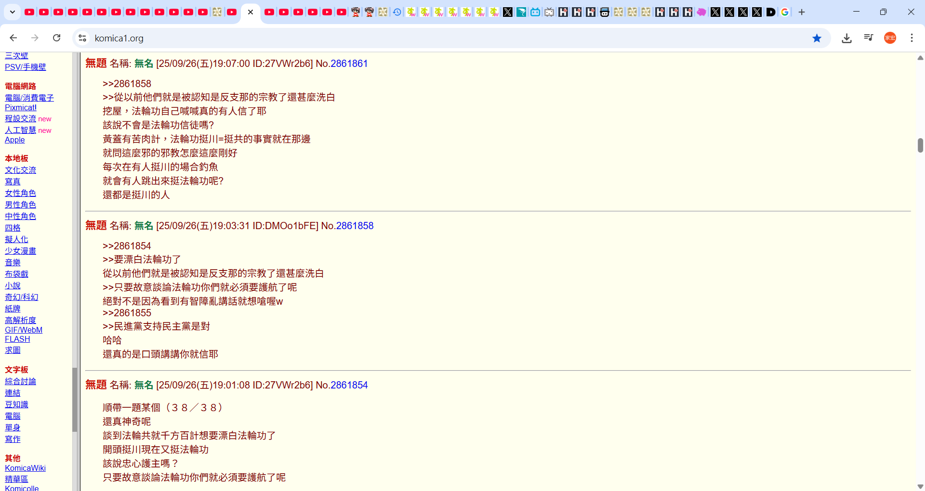This screenshot has height=491, width=925.
Task: Click the browser back arrow
Action: pyautogui.click(x=13, y=38)
